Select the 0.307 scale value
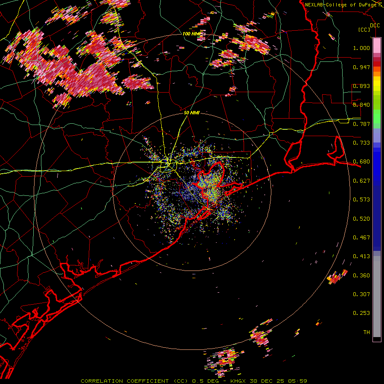The height and width of the screenshot is (384, 384). (361, 294)
